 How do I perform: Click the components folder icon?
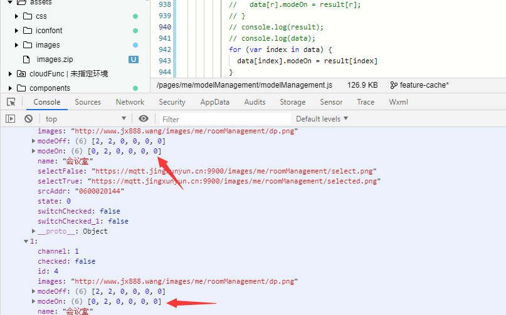point(21,88)
